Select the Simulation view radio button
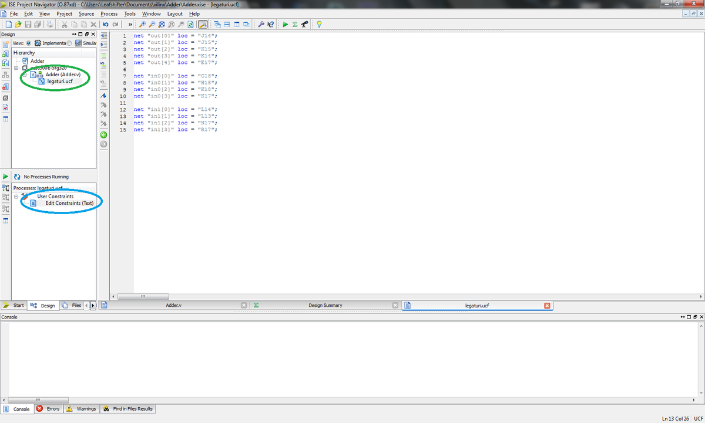The width and height of the screenshot is (705, 423). (x=70, y=43)
